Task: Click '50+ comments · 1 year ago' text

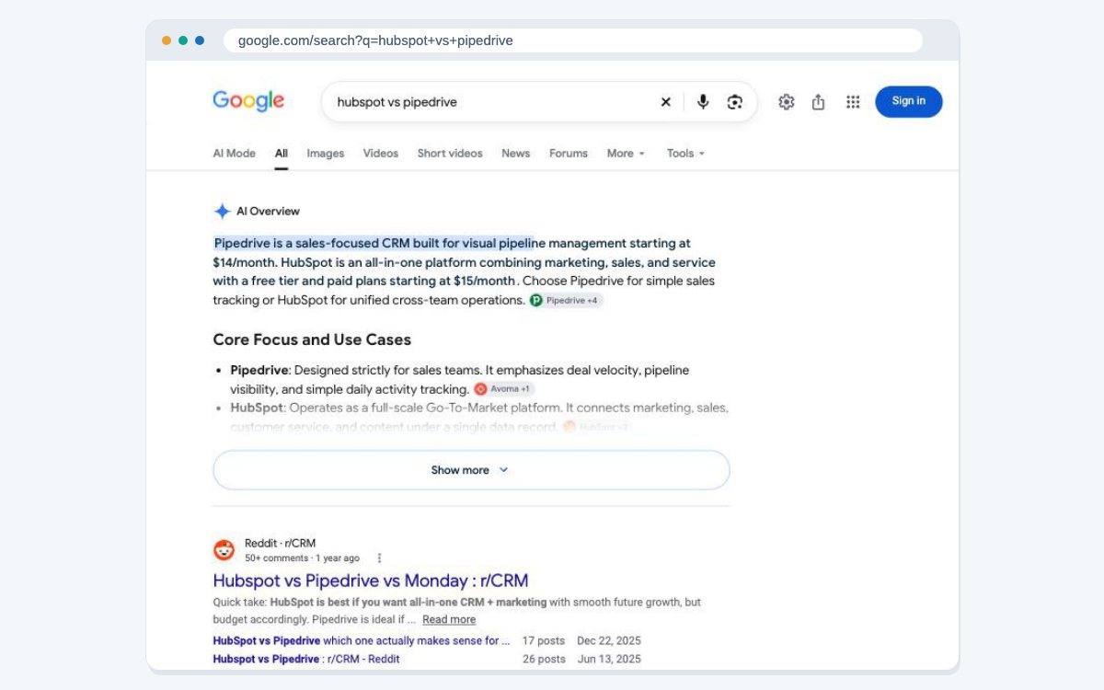Action: point(302,558)
